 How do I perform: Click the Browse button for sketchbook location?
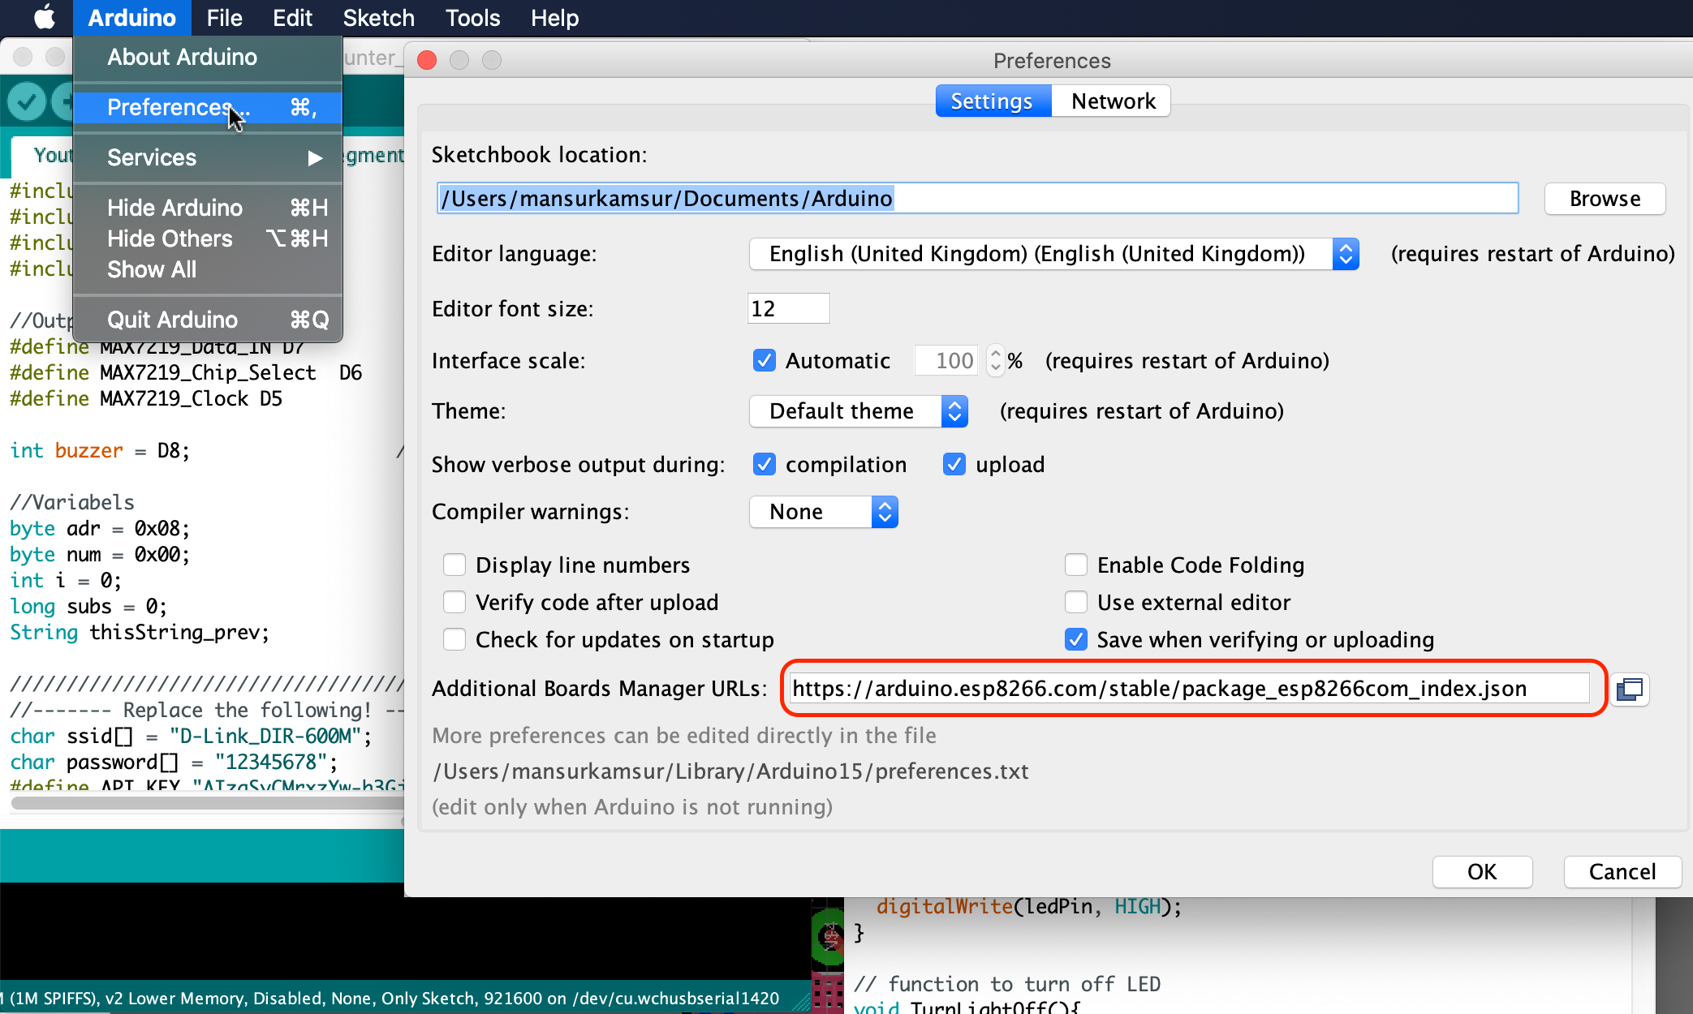coord(1605,199)
